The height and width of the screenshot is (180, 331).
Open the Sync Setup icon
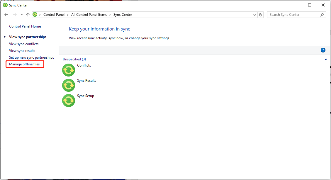pos(69,101)
